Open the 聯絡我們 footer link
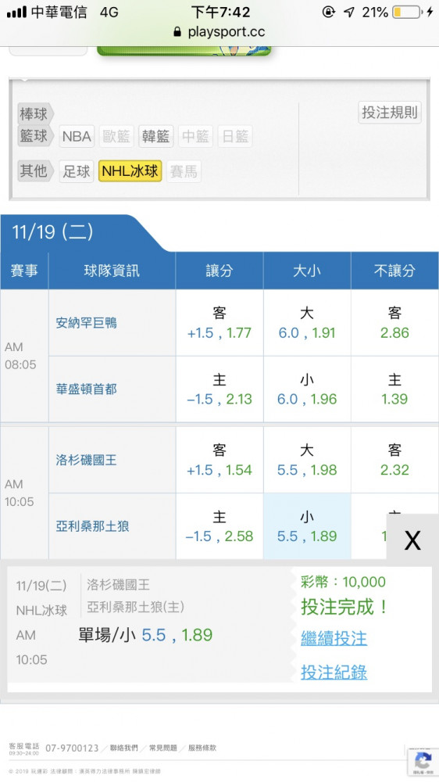This screenshot has height=782, width=439. tap(123, 748)
